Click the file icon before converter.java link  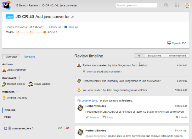(x=78, y=100)
